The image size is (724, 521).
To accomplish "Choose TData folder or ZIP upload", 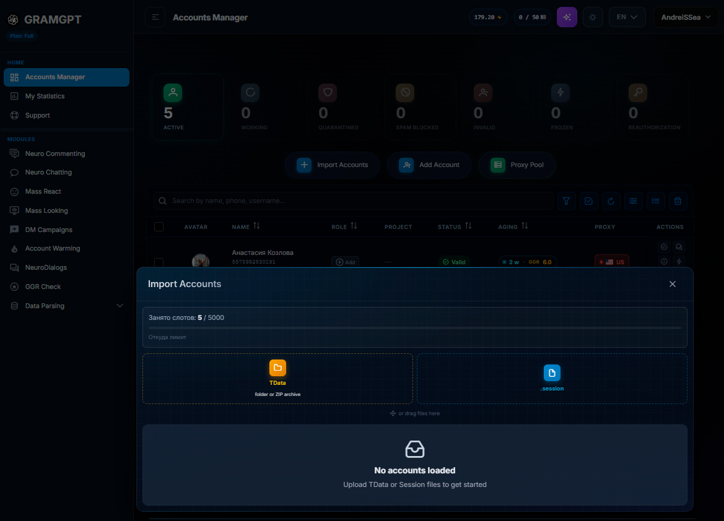I will 277,379.
